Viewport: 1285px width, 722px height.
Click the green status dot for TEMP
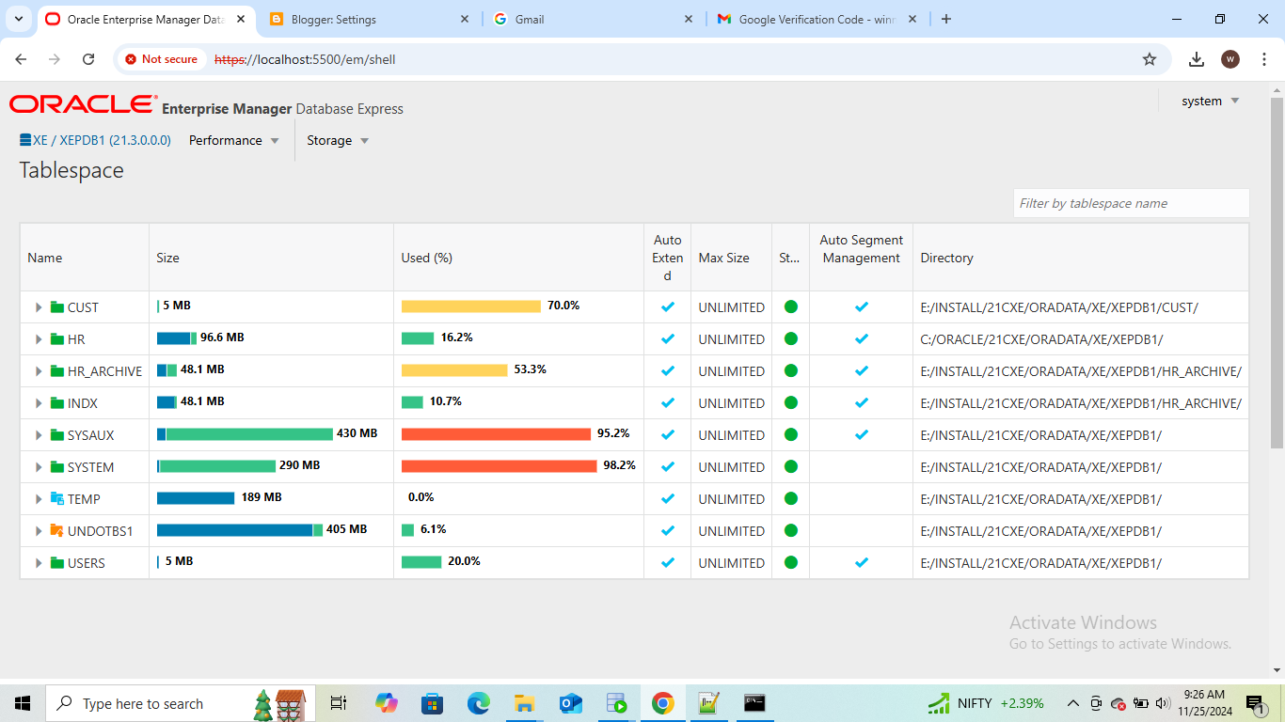click(790, 498)
